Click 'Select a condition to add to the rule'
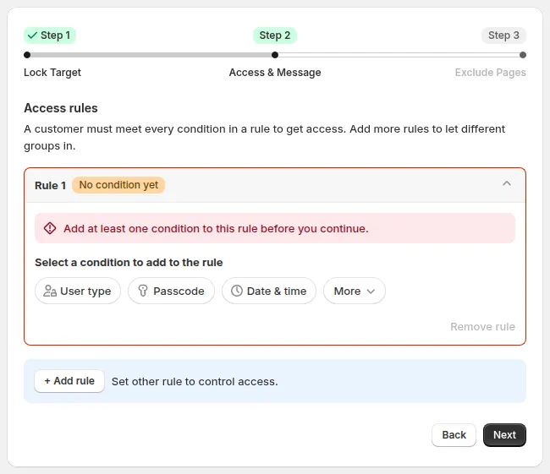The height and width of the screenshot is (474, 550). coord(129,263)
